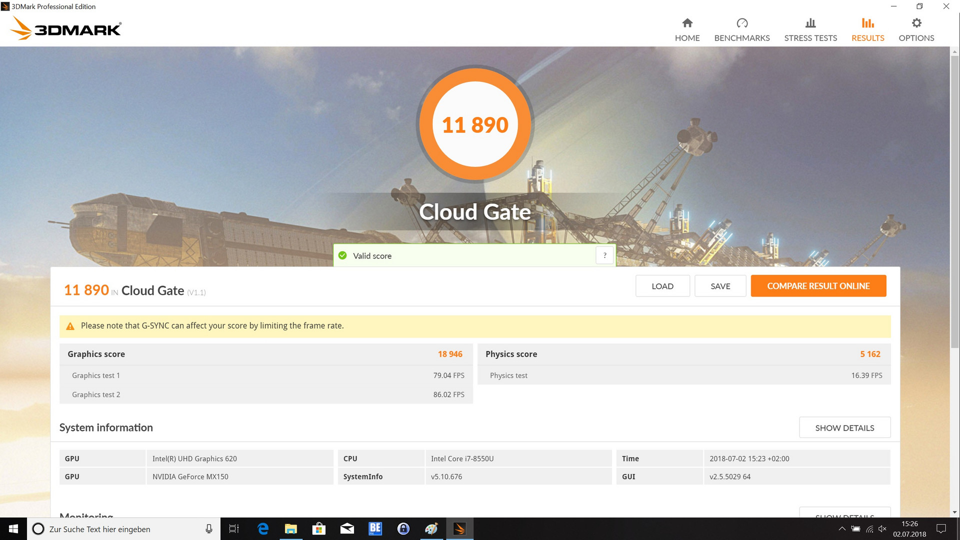Click the 3DMark logo
The width and height of the screenshot is (960, 540).
click(x=66, y=28)
